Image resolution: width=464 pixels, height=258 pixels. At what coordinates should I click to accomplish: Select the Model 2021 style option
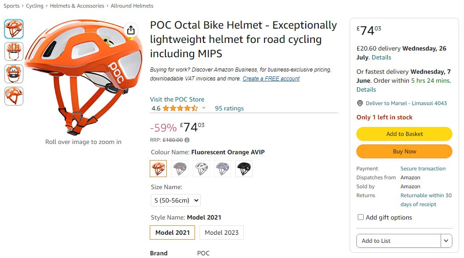(x=172, y=233)
